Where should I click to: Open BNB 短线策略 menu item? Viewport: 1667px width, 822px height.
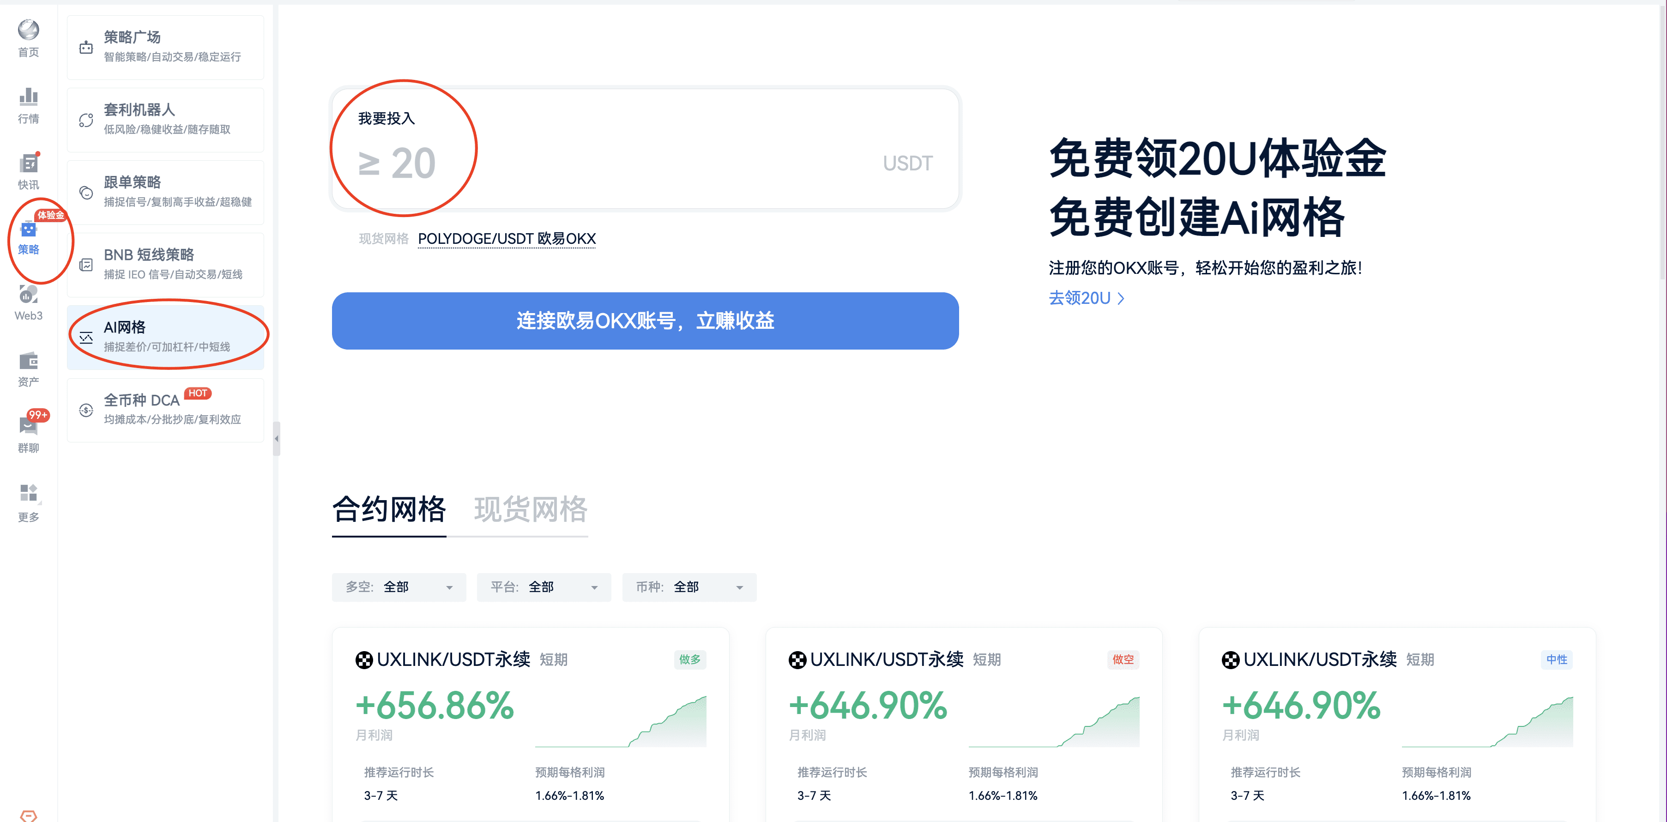(165, 265)
